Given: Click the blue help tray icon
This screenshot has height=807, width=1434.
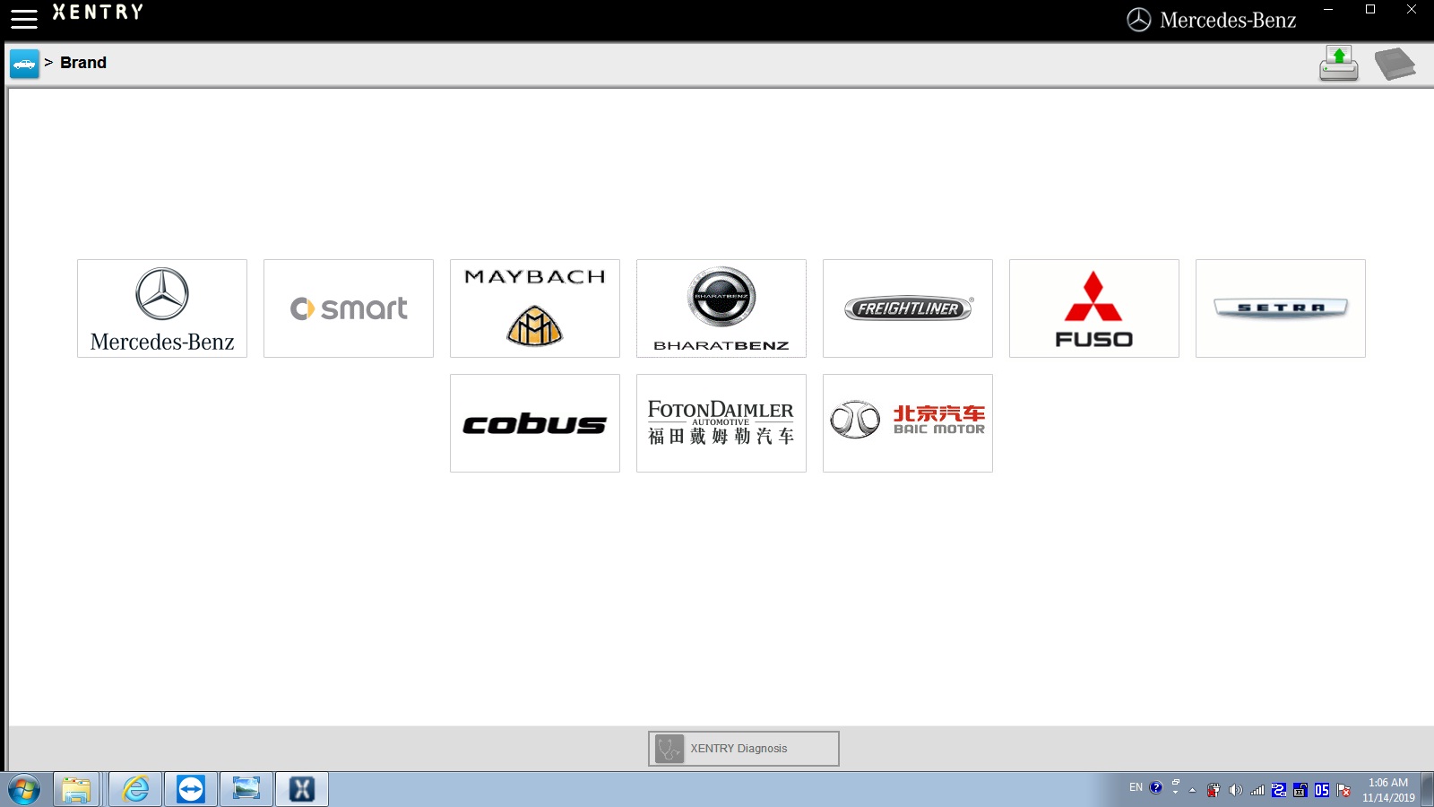Looking at the screenshot, I should tap(1156, 787).
